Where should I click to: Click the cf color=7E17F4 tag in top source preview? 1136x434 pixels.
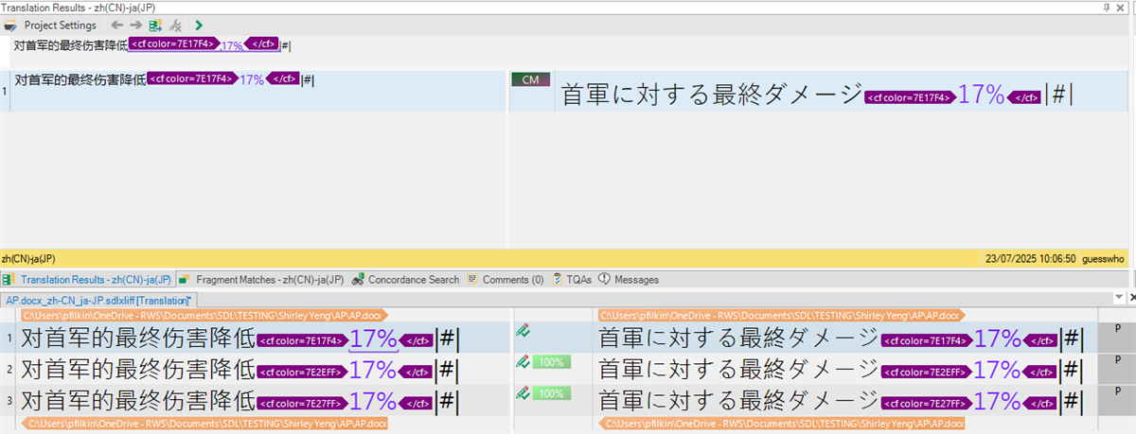tap(173, 43)
